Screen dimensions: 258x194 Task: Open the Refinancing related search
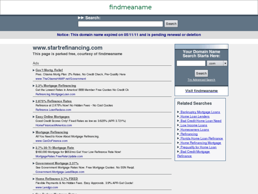click(x=189, y=134)
